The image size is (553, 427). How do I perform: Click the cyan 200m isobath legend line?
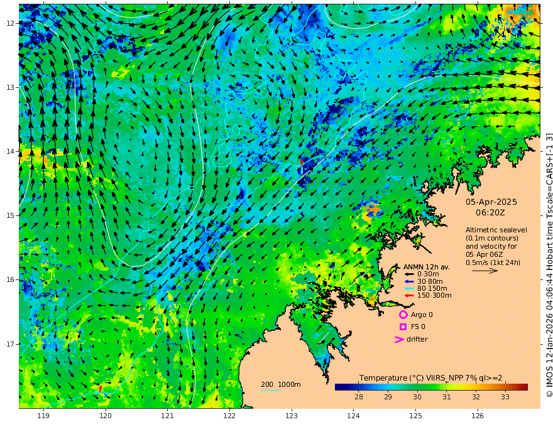click(x=271, y=390)
